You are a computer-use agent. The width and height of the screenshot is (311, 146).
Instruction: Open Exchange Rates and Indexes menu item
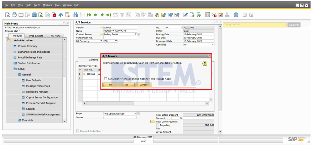click(x=34, y=52)
